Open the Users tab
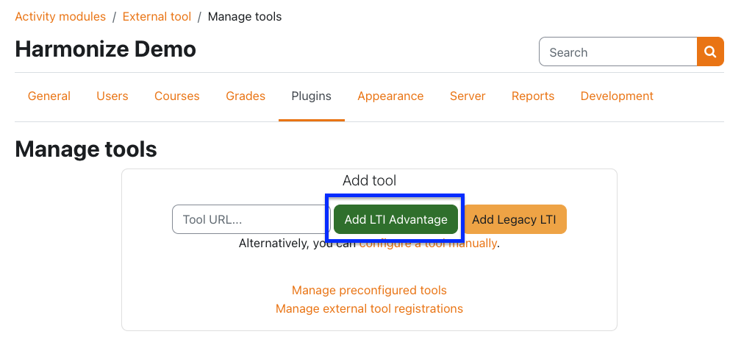Screen dimensions: 755x362 (x=112, y=96)
